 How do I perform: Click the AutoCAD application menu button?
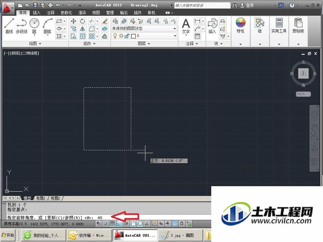[8, 8]
